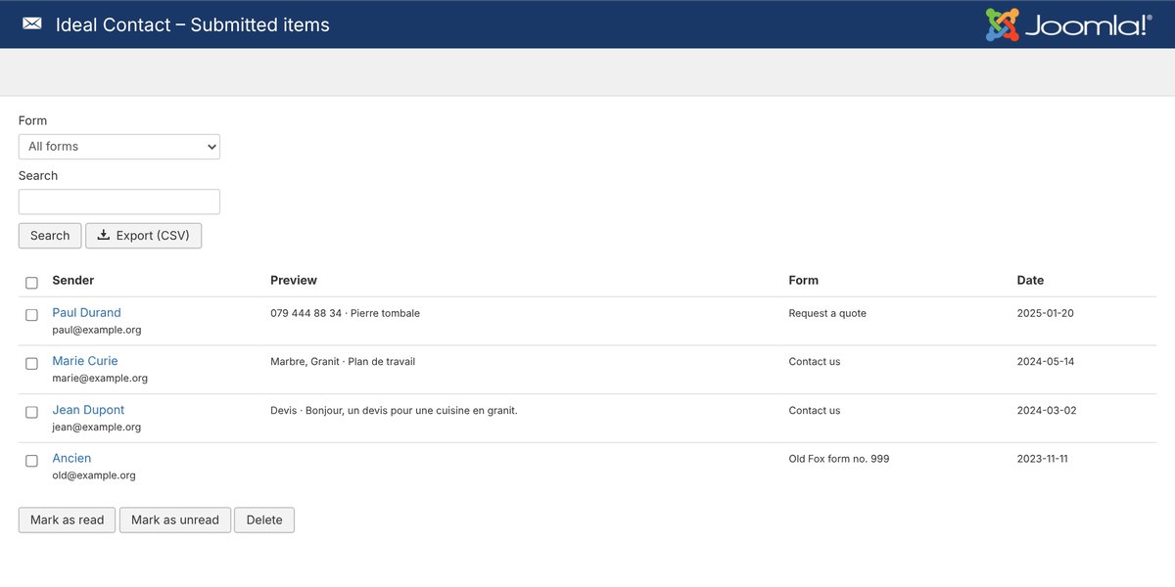Screen dimensions: 1175x587
Task: Click the Joomla! logo
Action: click(1068, 24)
